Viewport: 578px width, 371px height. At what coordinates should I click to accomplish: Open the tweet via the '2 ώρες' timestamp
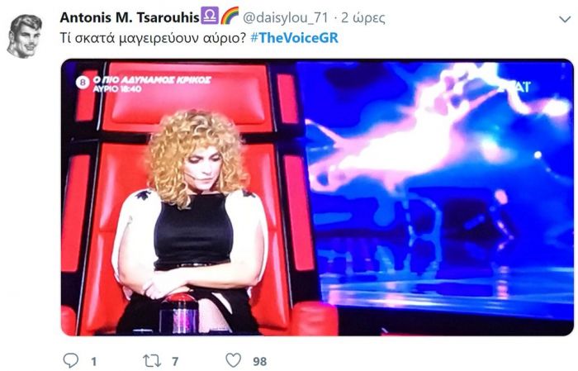(363, 17)
